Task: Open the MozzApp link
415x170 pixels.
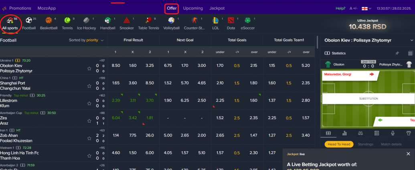Action: click(x=47, y=8)
